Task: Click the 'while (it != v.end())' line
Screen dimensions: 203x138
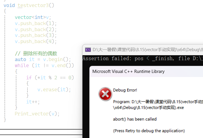Action: [x=44, y=65]
